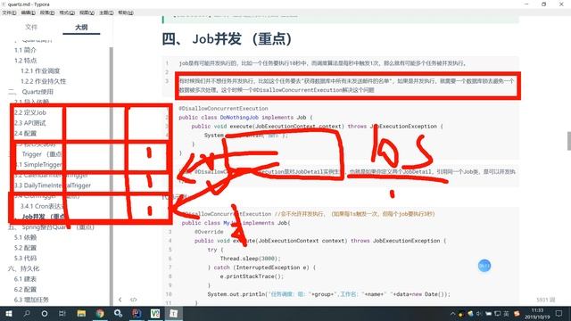571x321 pixels.
Task: Click the line Thread.sleep(3000); in code
Action: point(250,259)
